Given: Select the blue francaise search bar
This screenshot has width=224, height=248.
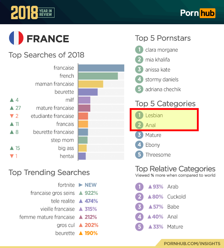Looking at the screenshot, I should point(101,68).
